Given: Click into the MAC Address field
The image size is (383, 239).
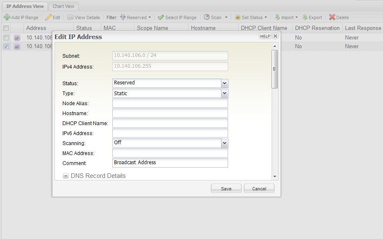Looking at the screenshot, I should coord(170,153).
